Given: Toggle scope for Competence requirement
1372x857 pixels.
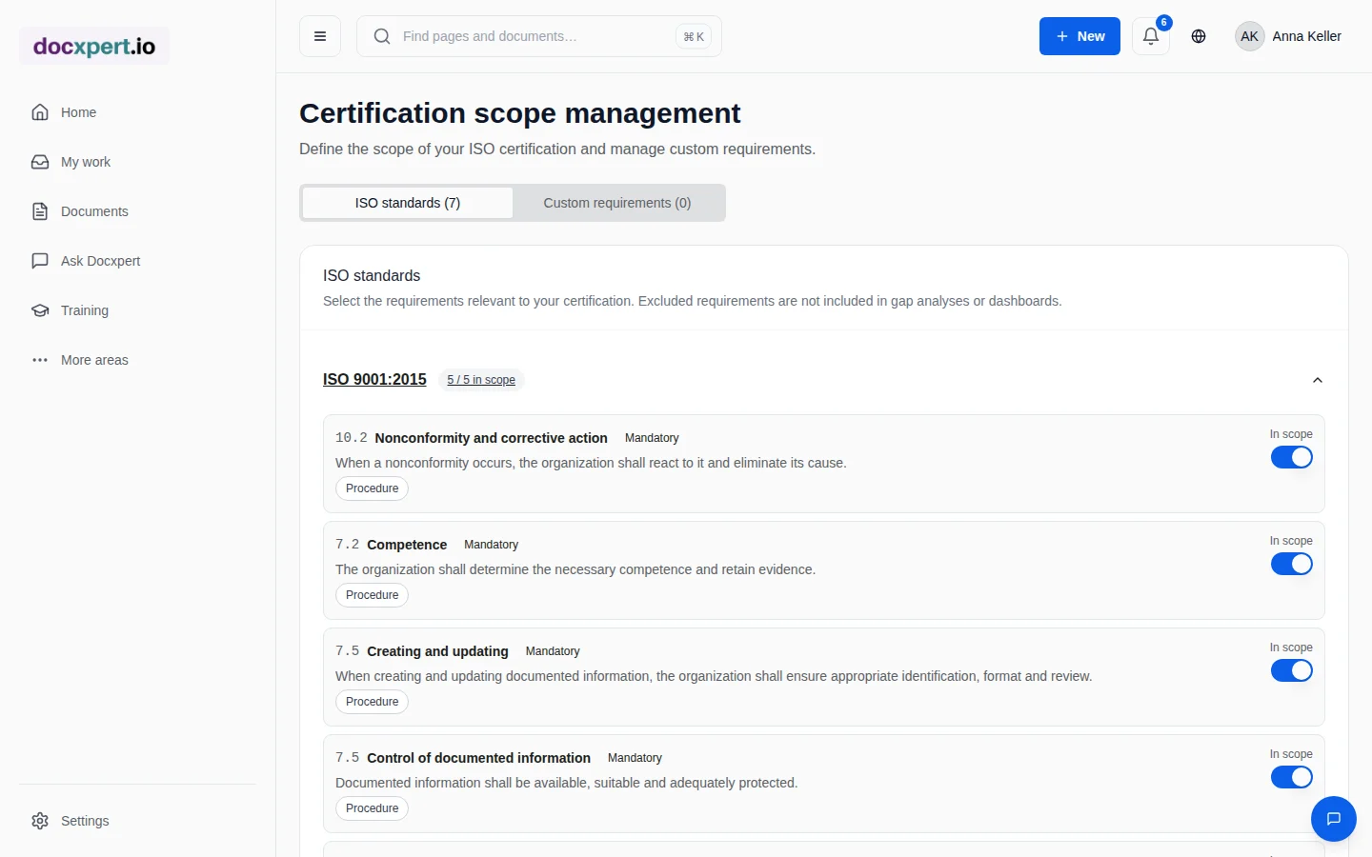Looking at the screenshot, I should [1292, 564].
